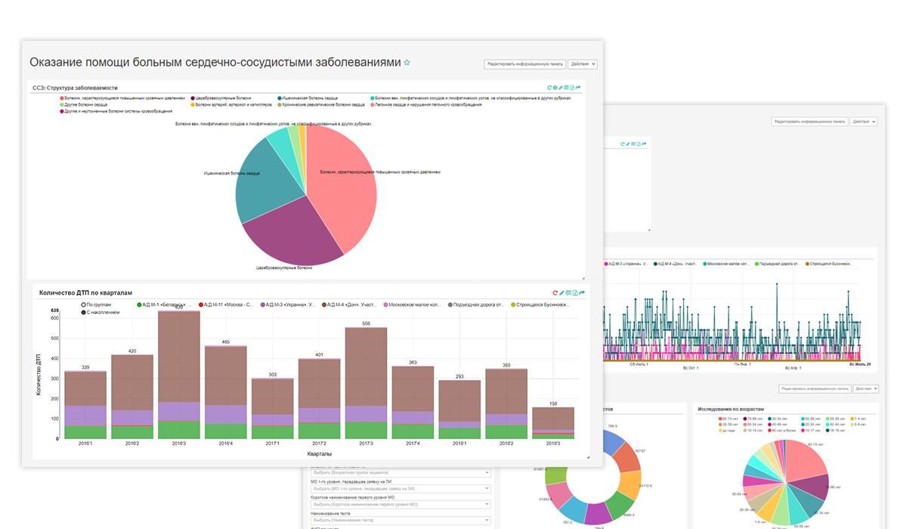Open the 'Действия' dropdown on front dashboard
The width and height of the screenshot is (907, 529).
(x=583, y=64)
